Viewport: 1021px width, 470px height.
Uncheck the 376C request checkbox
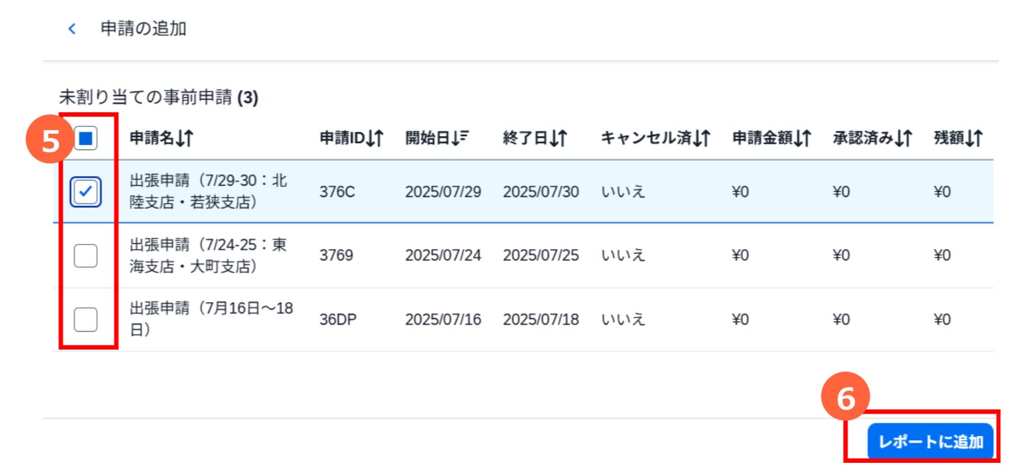[x=85, y=192]
